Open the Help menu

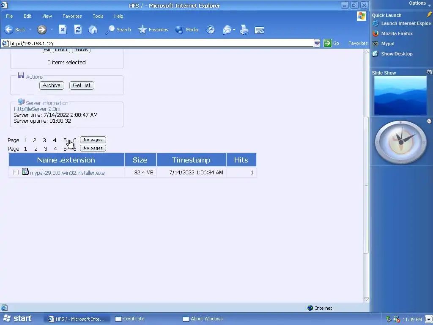[118, 16]
